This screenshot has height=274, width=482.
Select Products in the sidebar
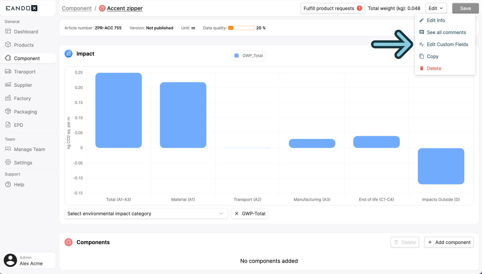tap(24, 45)
